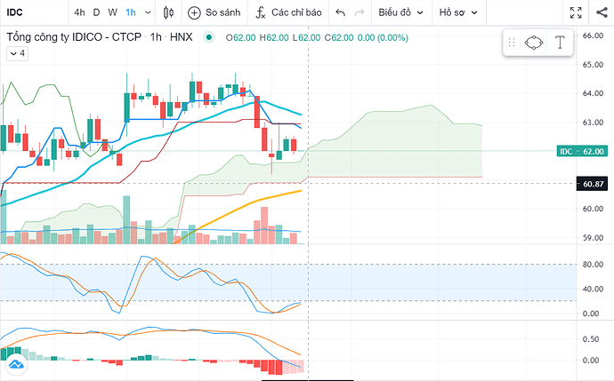Click the 64.00 price axis label
The image size is (614, 381).
[593, 93]
